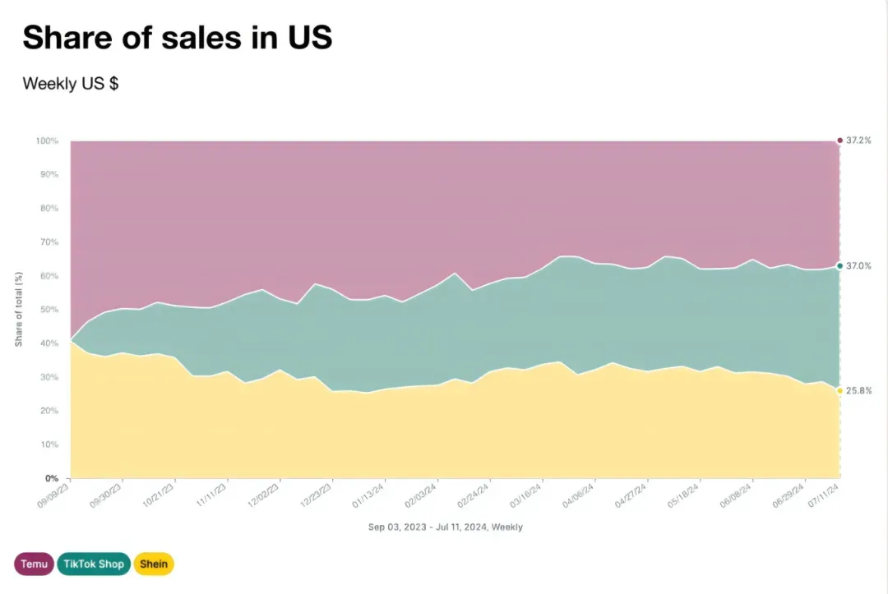Click the 25.8% Shein end marker dot
Screen dimensions: 888x594
pyautogui.click(x=839, y=391)
